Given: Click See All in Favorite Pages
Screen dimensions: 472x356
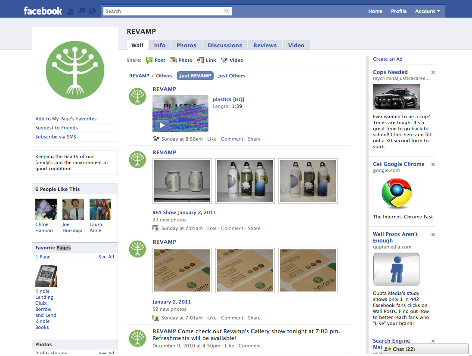Looking at the screenshot, I should point(106,257).
